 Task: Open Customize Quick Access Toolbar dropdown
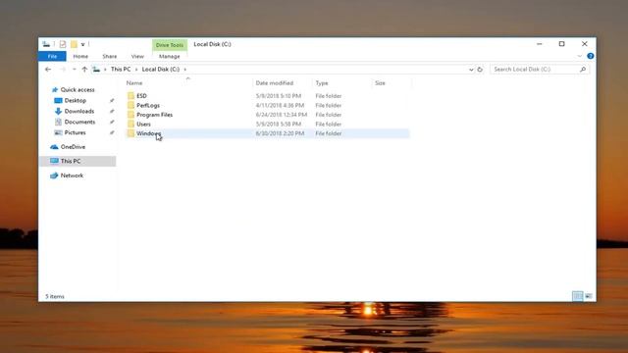[x=82, y=44]
